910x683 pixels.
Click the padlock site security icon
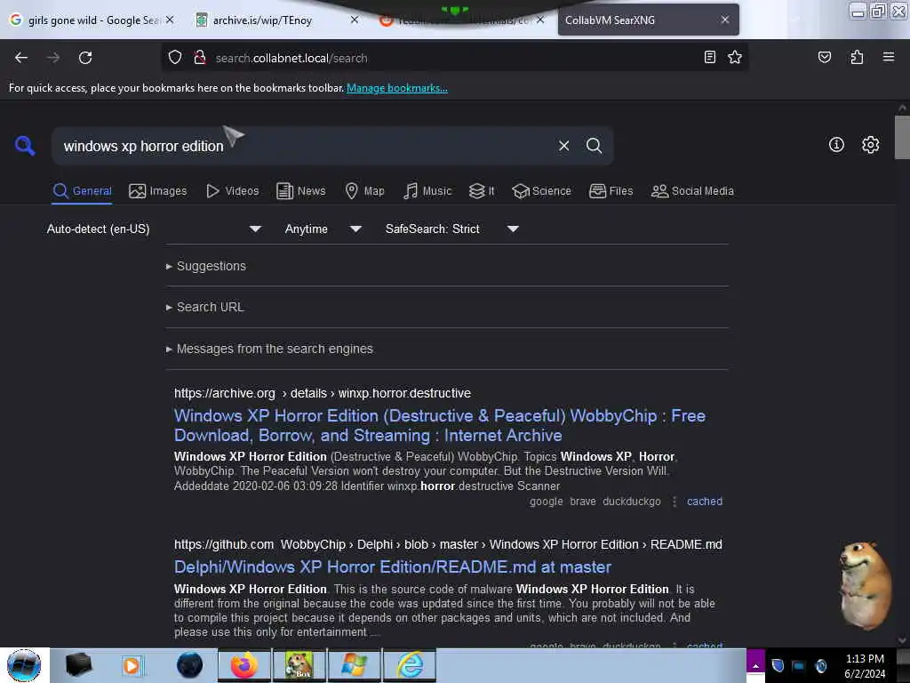(200, 58)
